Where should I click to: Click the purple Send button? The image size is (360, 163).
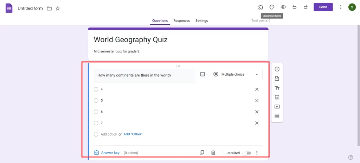[323, 7]
